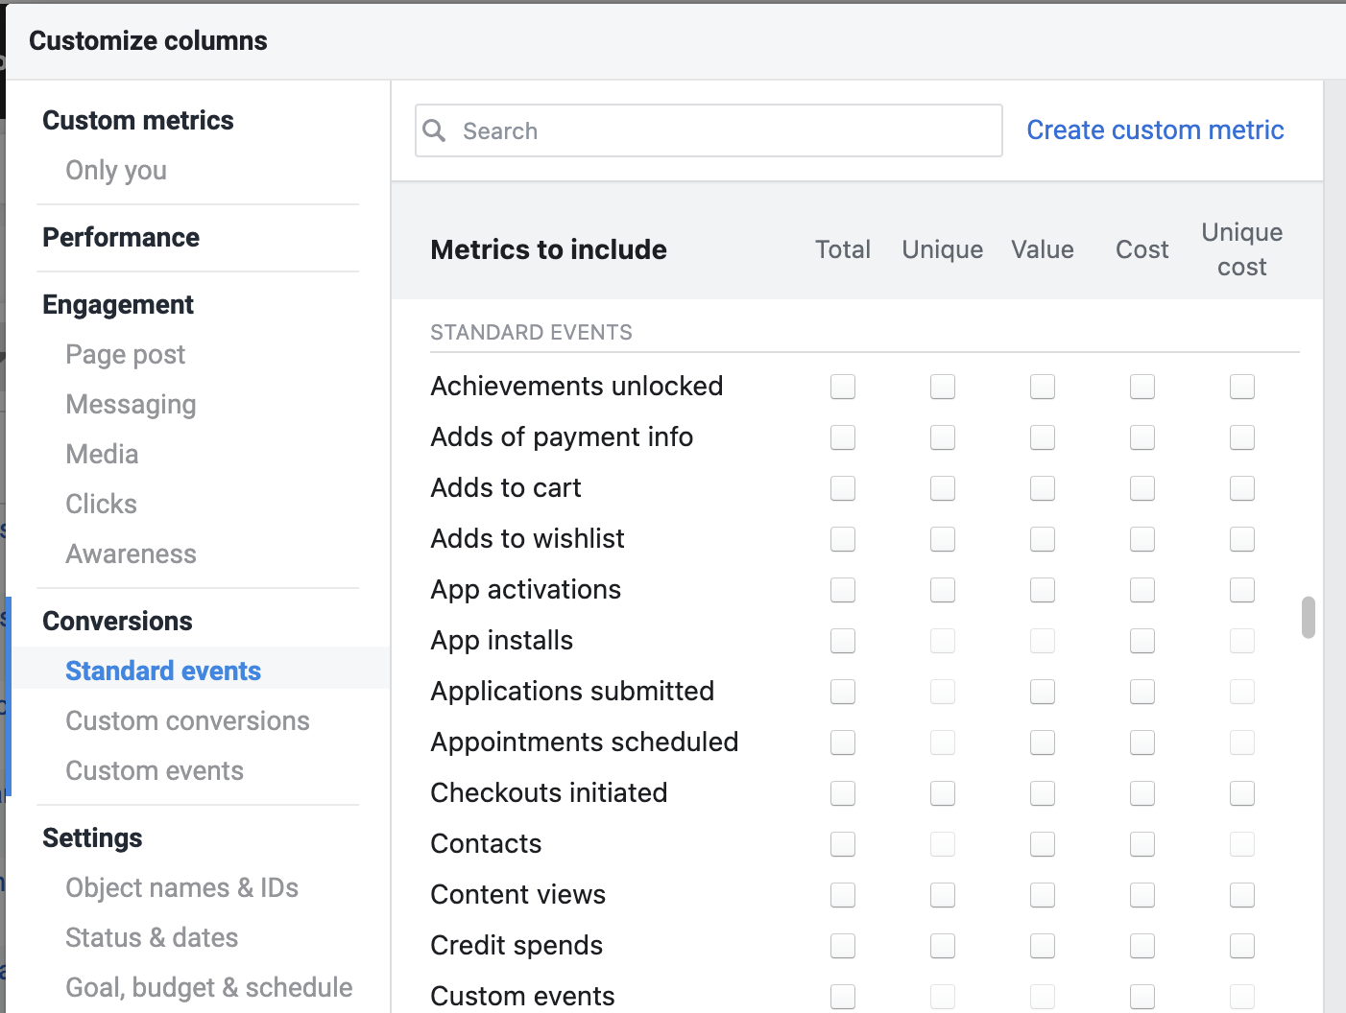This screenshot has width=1346, height=1013.
Task: Enable Total for Contacts
Action: tap(843, 844)
